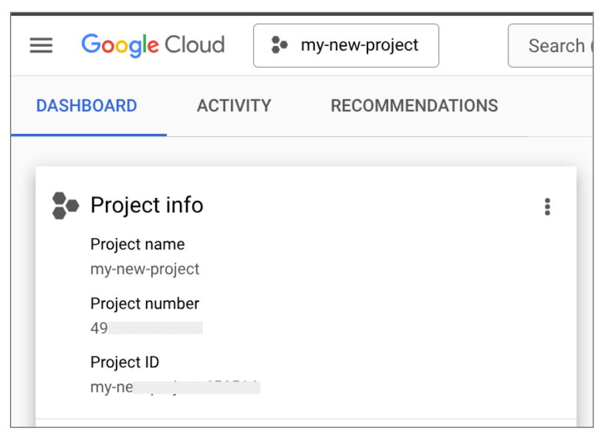Select the DASHBOARD tab

point(87,105)
